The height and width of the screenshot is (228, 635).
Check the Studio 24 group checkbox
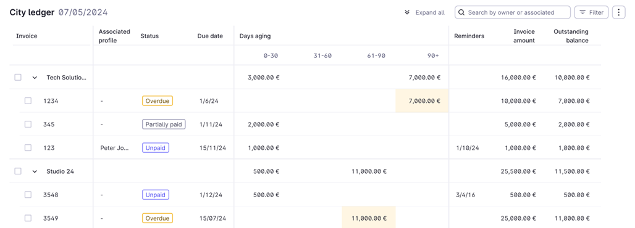(x=18, y=171)
